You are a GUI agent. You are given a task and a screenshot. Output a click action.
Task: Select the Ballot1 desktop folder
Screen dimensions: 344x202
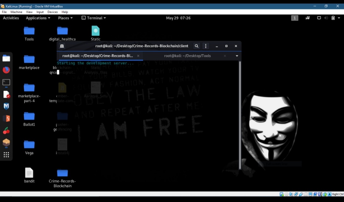(29, 119)
